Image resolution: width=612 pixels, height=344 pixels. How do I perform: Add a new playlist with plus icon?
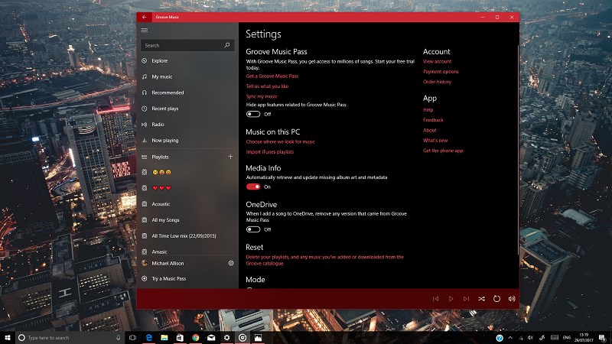230,157
